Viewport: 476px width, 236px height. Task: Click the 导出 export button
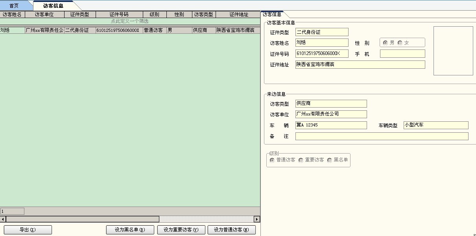tap(28, 230)
